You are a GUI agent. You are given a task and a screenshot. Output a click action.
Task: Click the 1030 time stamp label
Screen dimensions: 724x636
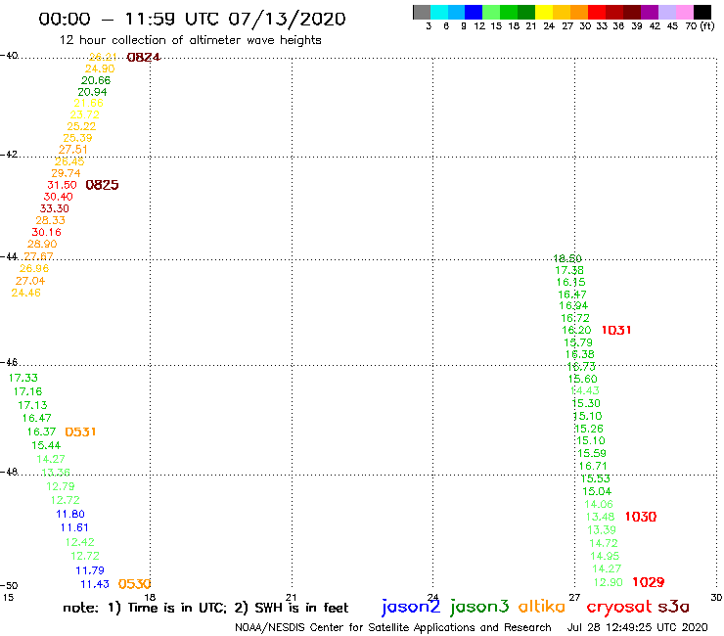tap(641, 517)
